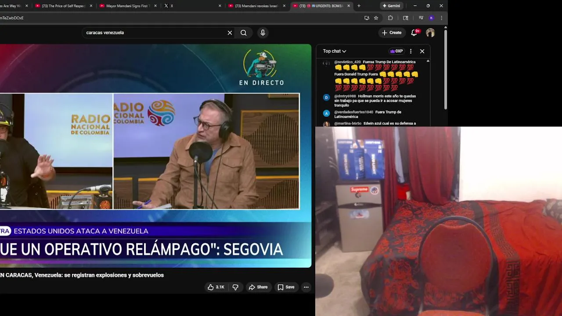Image resolution: width=562 pixels, height=316 pixels.
Task: Open the Chrome profile R avatar
Action: click(x=431, y=18)
